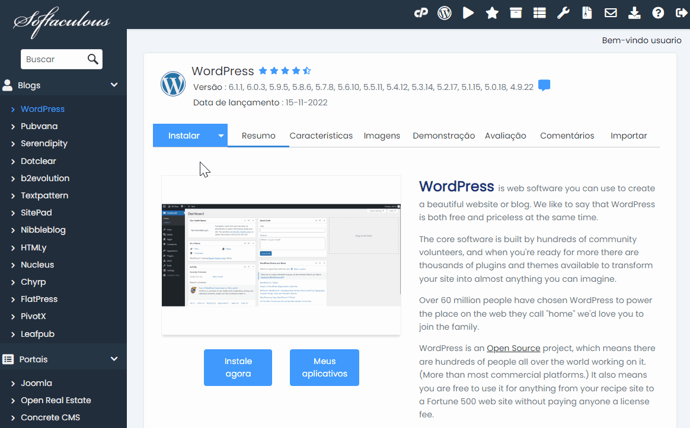Open email settings via the envelope icon
This screenshot has height=428, width=690.
[x=611, y=13]
